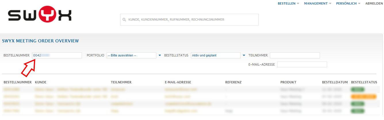Screen dimensions: 384x120
Task: Click the Portfolio dropdown arrow icon
Action: tap(160, 56)
